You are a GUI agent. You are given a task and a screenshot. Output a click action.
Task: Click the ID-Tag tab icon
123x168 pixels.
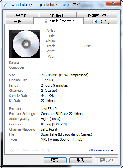pyautogui.click(x=94, y=21)
